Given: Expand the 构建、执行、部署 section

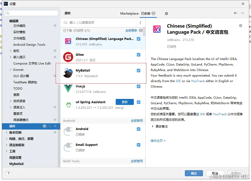Looking at the screenshot, I should click(x=7, y=139).
